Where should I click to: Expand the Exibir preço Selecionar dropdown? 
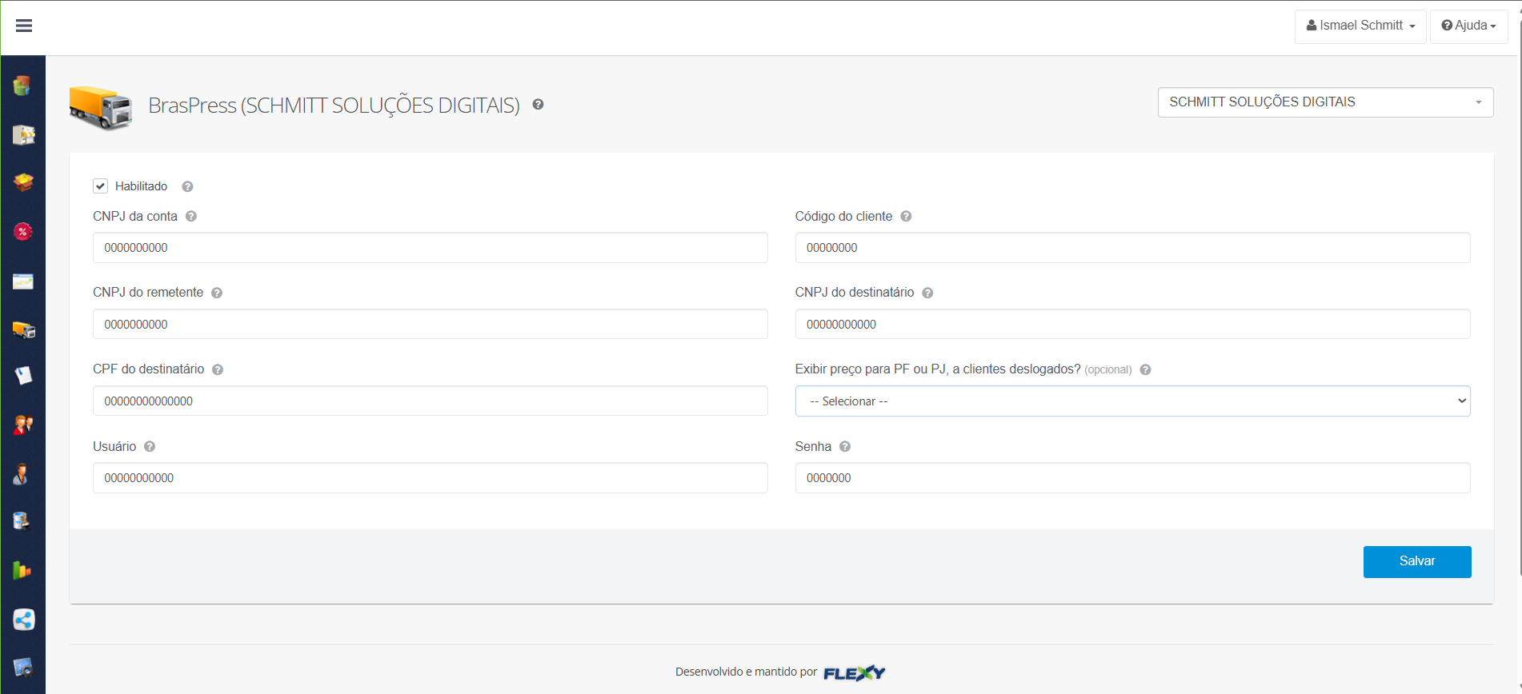[x=1131, y=401]
